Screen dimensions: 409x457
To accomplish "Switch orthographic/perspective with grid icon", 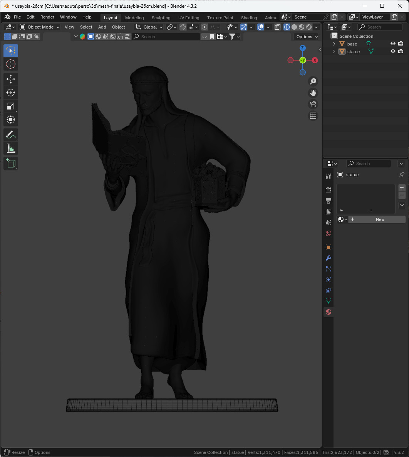I will (x=313, y=116).
